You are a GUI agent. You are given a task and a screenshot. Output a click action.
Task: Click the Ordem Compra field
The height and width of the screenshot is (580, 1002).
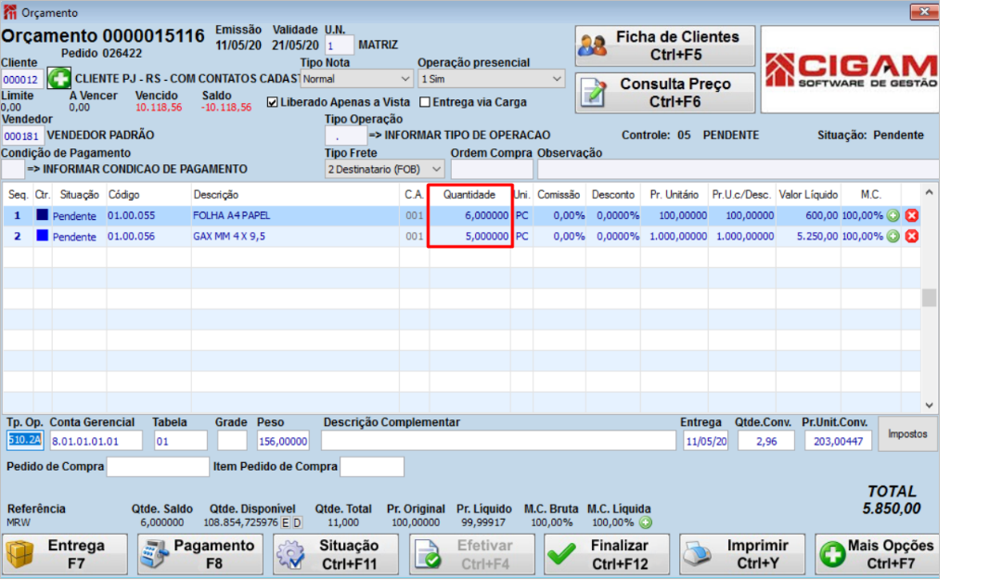click(x=492, y=170)
